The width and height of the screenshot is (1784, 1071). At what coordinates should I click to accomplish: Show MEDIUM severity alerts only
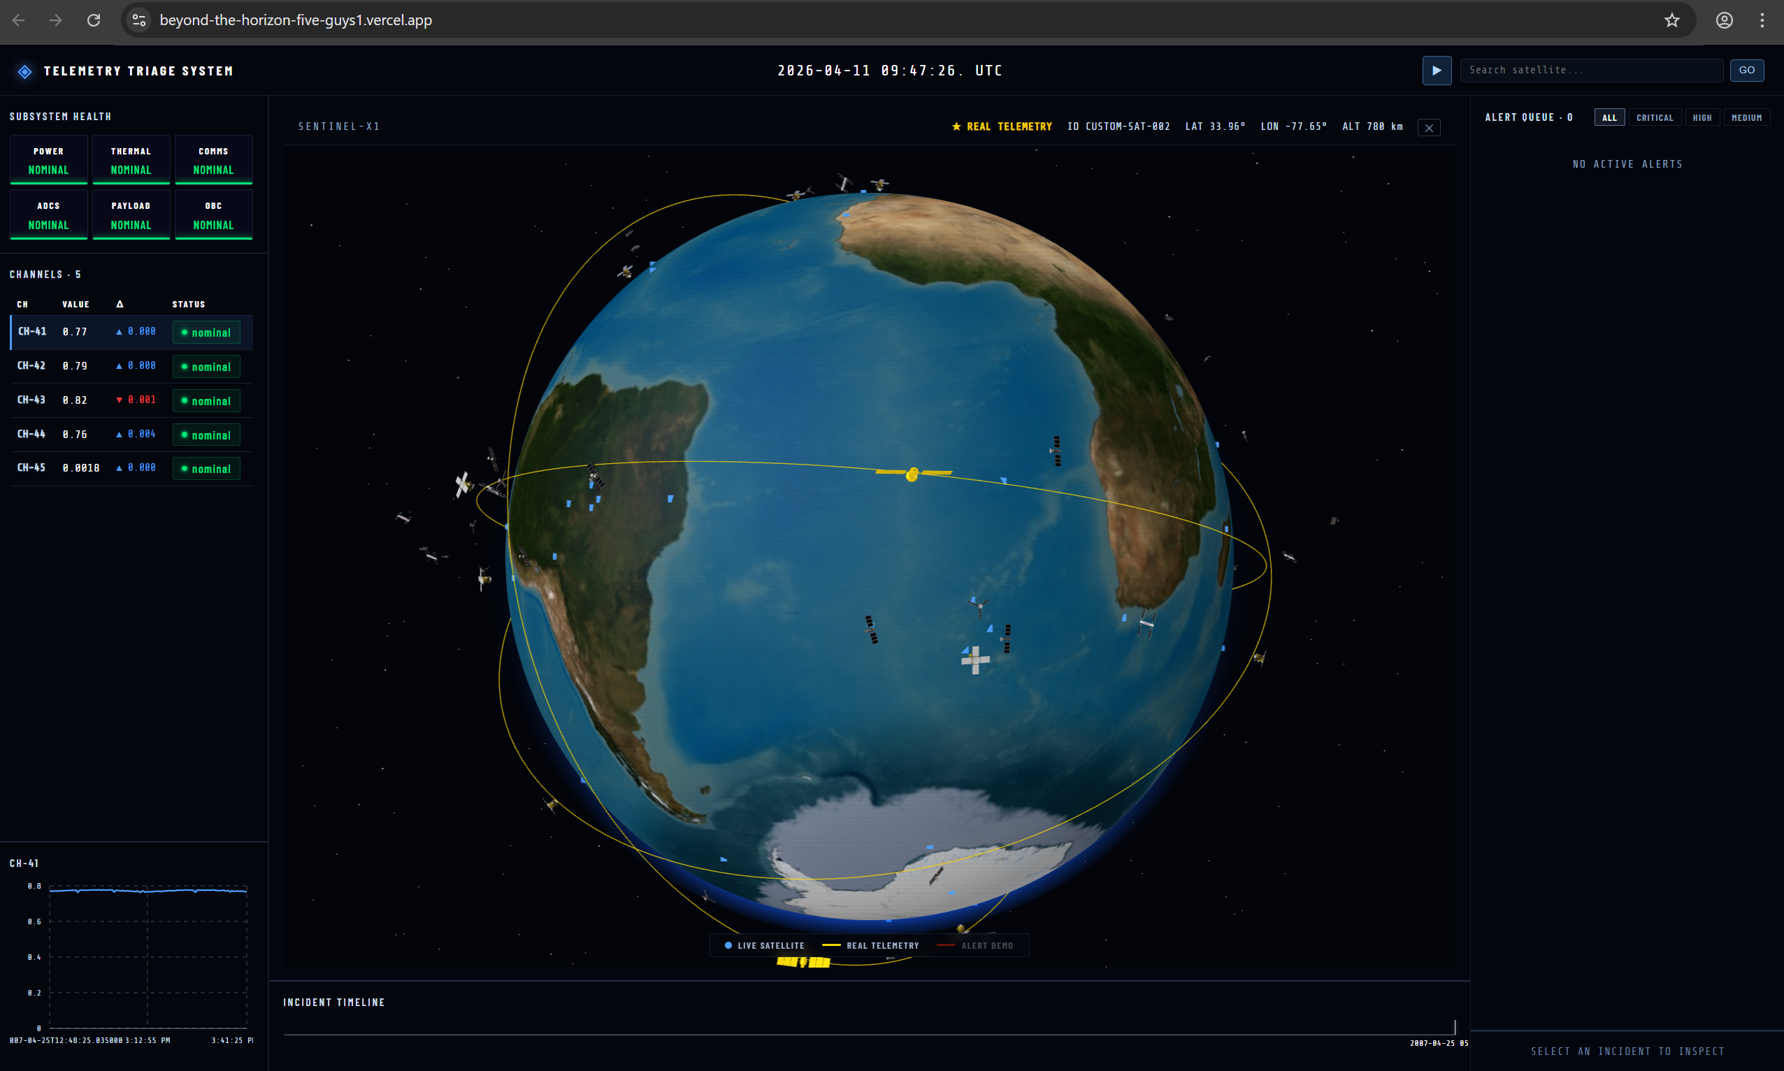coord(1746,117)
